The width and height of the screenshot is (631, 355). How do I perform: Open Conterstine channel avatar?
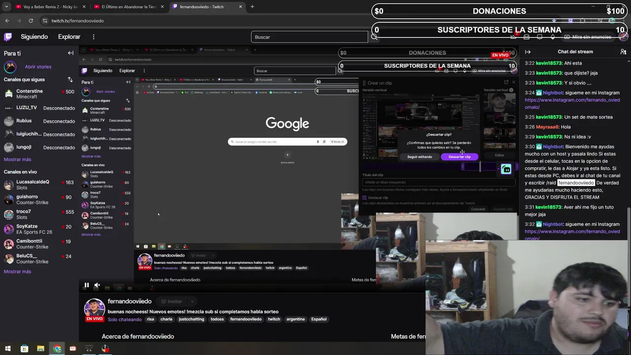tap(8, 94)
